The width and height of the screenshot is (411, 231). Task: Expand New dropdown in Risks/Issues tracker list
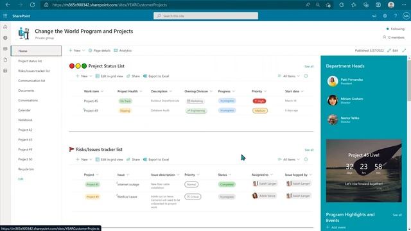(x=84, y=159)
